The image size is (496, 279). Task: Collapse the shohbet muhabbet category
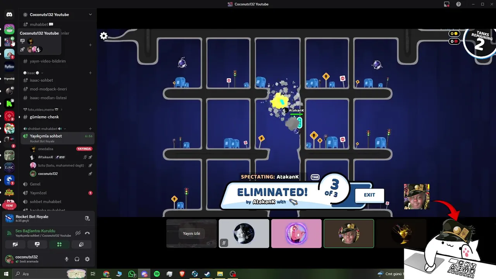click(x=45, y=129)
